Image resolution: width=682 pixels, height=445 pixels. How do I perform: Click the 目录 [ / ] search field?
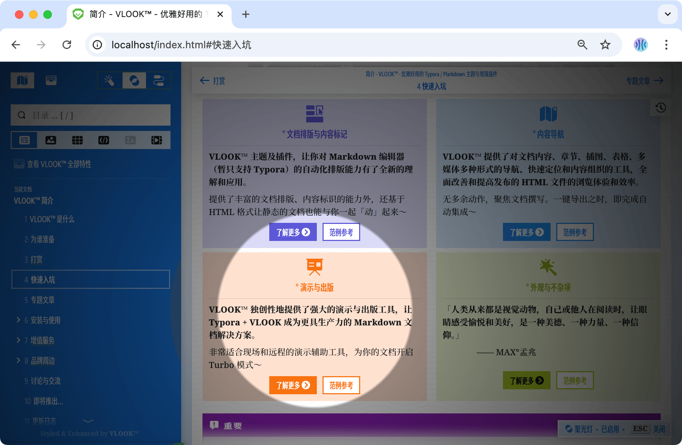pyautogui.click(x=91, y=115)
